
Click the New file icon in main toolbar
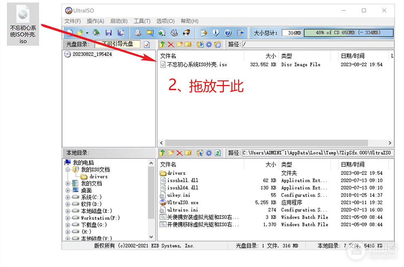[x=70, y=33]
